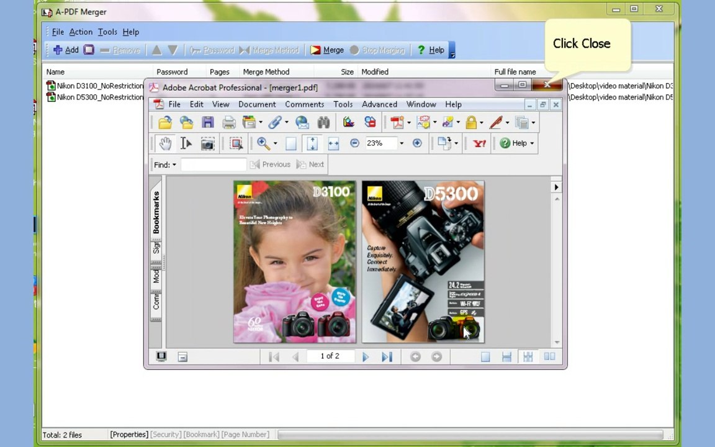This screenshot has height=447, width=715.
Task: Open the Zoom tool dropdown arrow
Action: [275, 143]
